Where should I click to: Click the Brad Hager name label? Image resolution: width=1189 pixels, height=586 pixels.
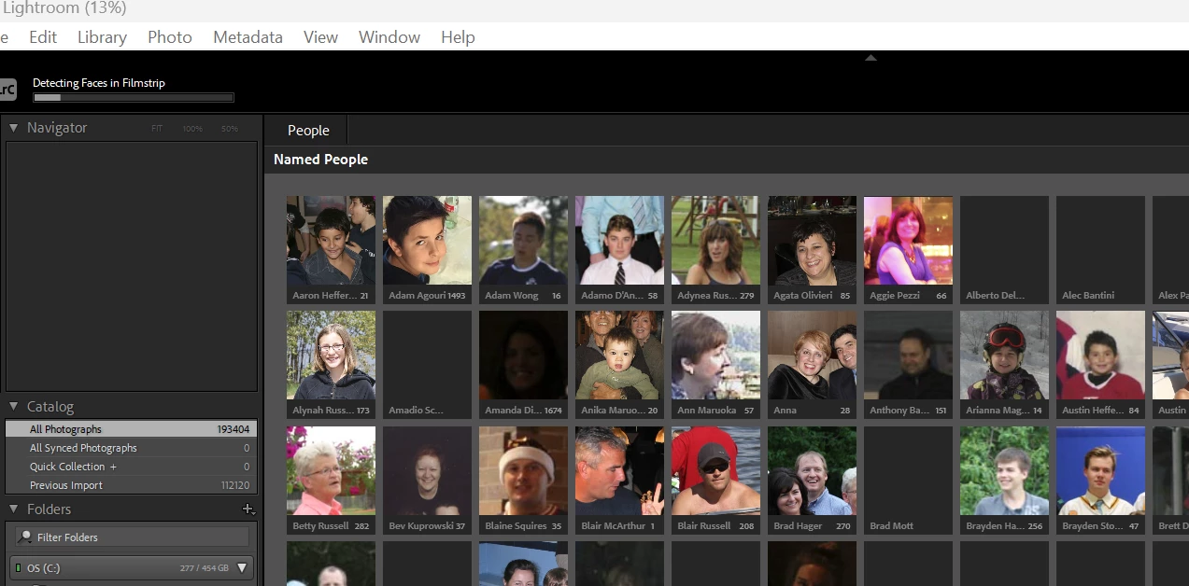click(x=798, y=526)
